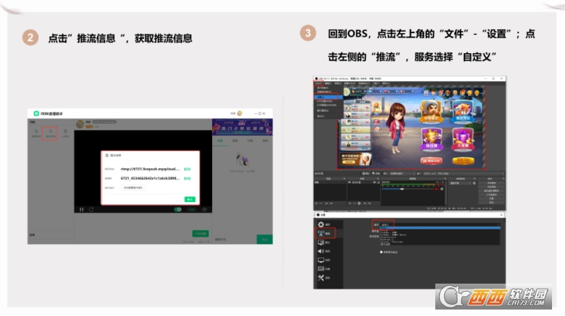Select the third tab in right chat panel
Screen dimensions: 565x316
(x=250, y=141)
